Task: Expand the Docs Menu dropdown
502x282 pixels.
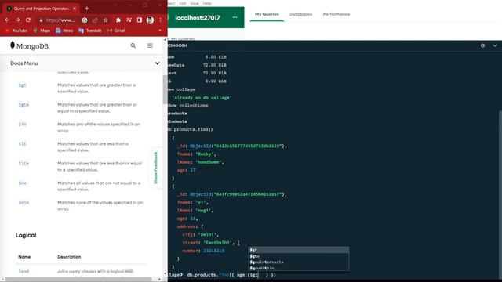Action: point(157,63)
